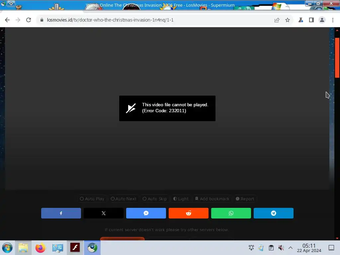Add bookmark for this episode
Screen dimensions: 340x255
coord(212,199)
